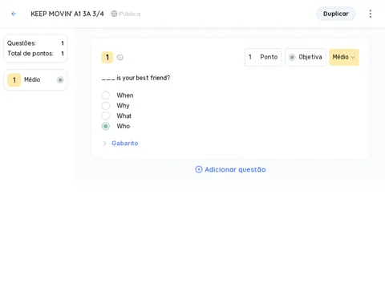Select the Why answer option
The height and width of the screenshot is (308, 385).
106,106
